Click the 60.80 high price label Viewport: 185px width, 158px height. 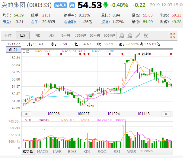[145, 54]
